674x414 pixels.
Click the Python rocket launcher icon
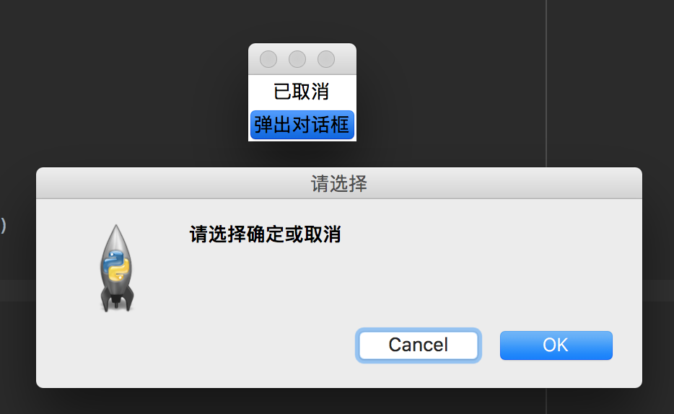(x=117, y=268)
